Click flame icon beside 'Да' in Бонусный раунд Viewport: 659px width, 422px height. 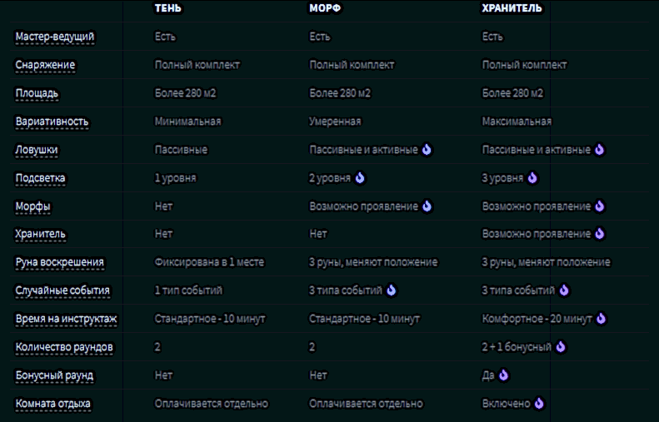[x=503, y=375]
